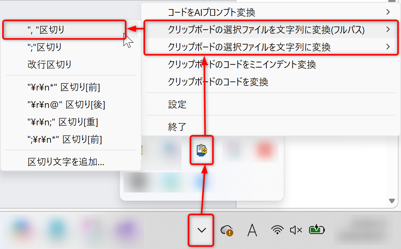Run クリップボードのコードをミニインデント変換
The height and width of the screenshot is (249, 401).
pos(242,64)
